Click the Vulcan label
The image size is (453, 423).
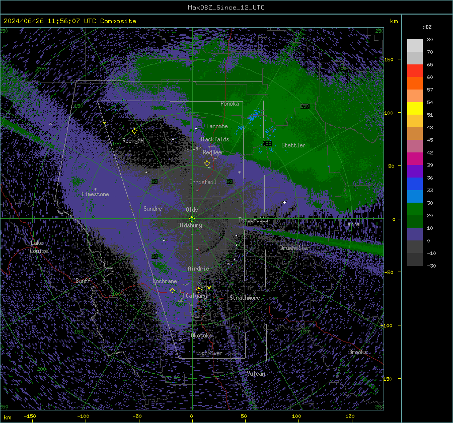(x=256, y=374)
